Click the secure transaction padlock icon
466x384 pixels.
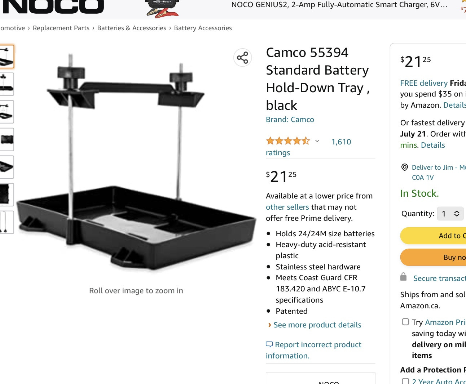[404, 277]
